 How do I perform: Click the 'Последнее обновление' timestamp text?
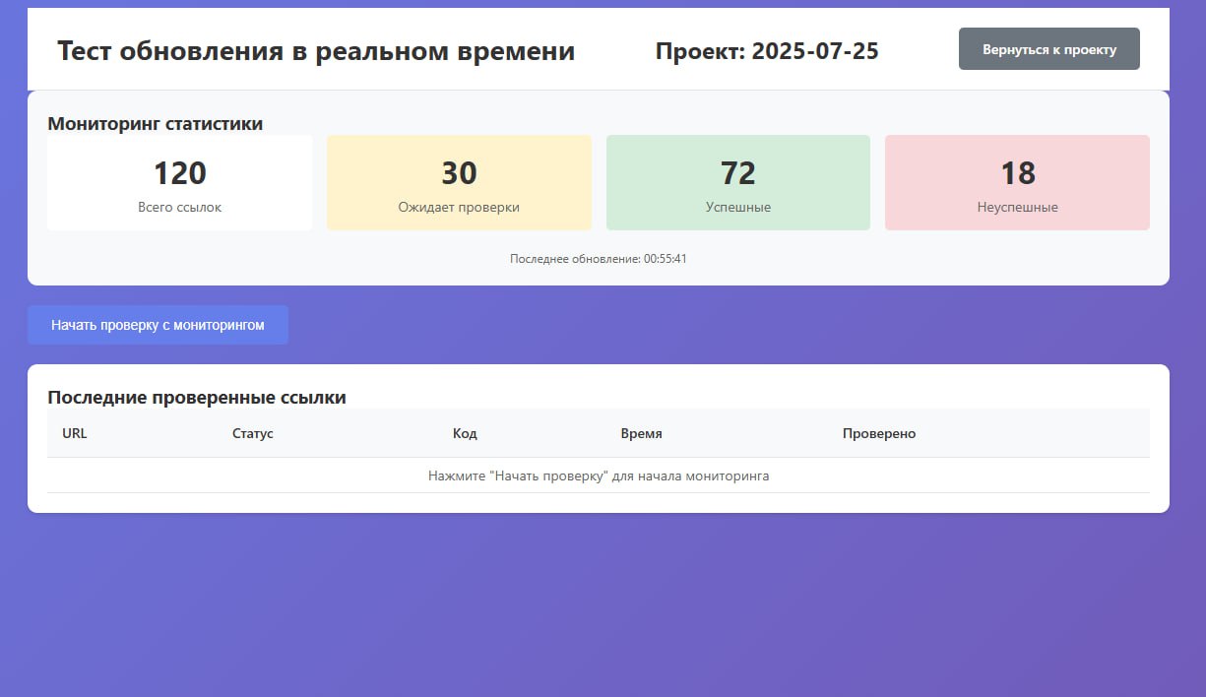tap(598, 259)
